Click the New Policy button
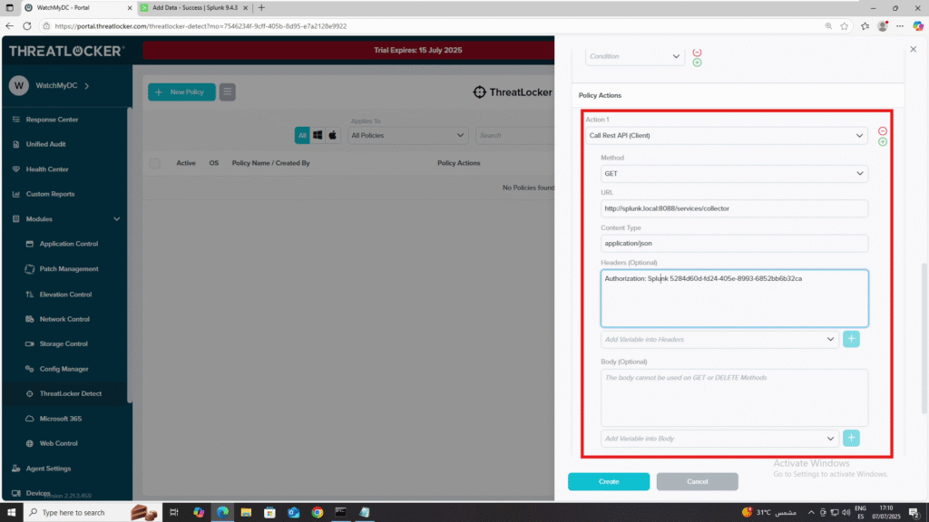The height and width of the screenshot is (522, 929). point(181,92)
